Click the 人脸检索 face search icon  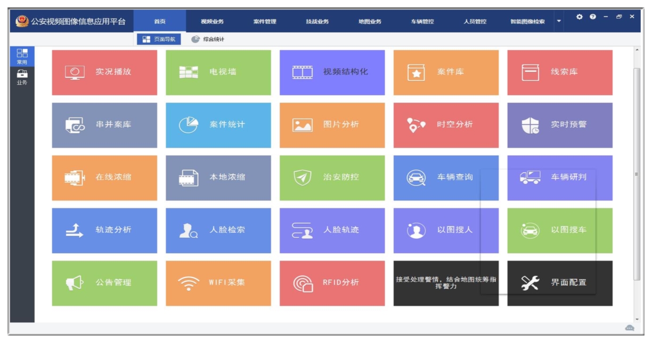click(x=188, y=230)
